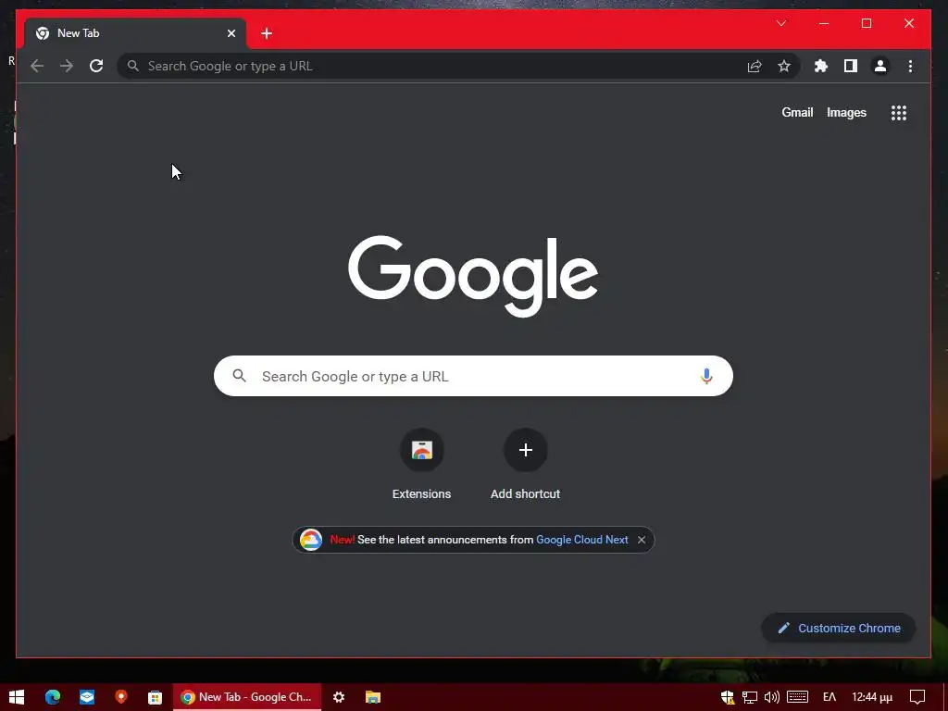
Task: Open the Gmail link
Action: click(797, 112)
